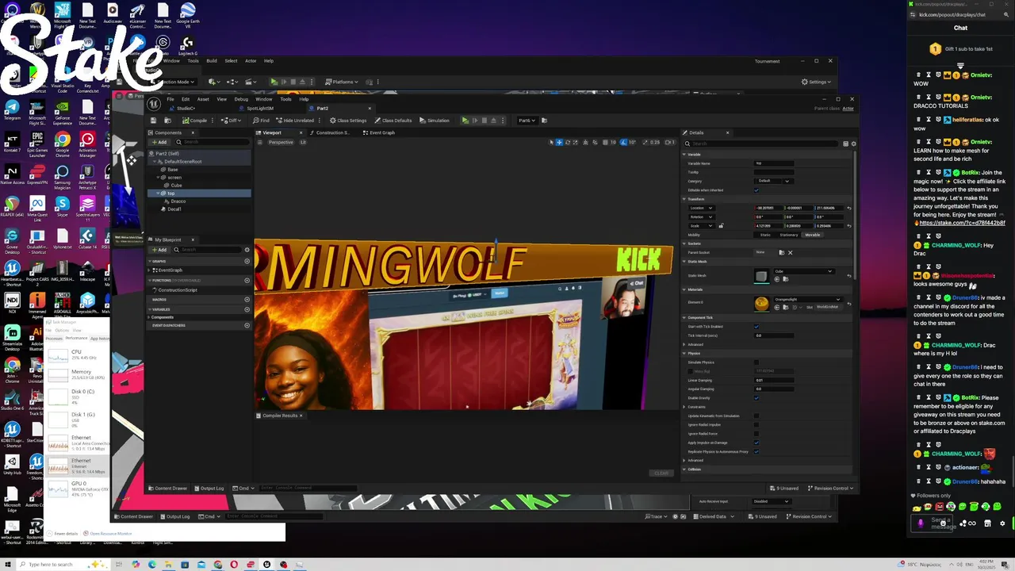Open Class Settings
This screenshot has height=571, width=1015.
pos(348,121)
